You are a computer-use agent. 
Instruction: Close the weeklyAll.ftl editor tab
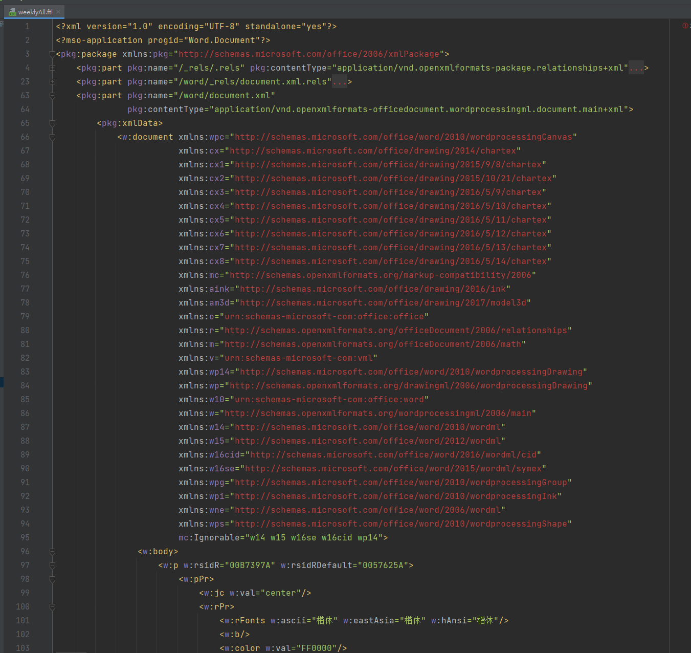click(58, 12)
